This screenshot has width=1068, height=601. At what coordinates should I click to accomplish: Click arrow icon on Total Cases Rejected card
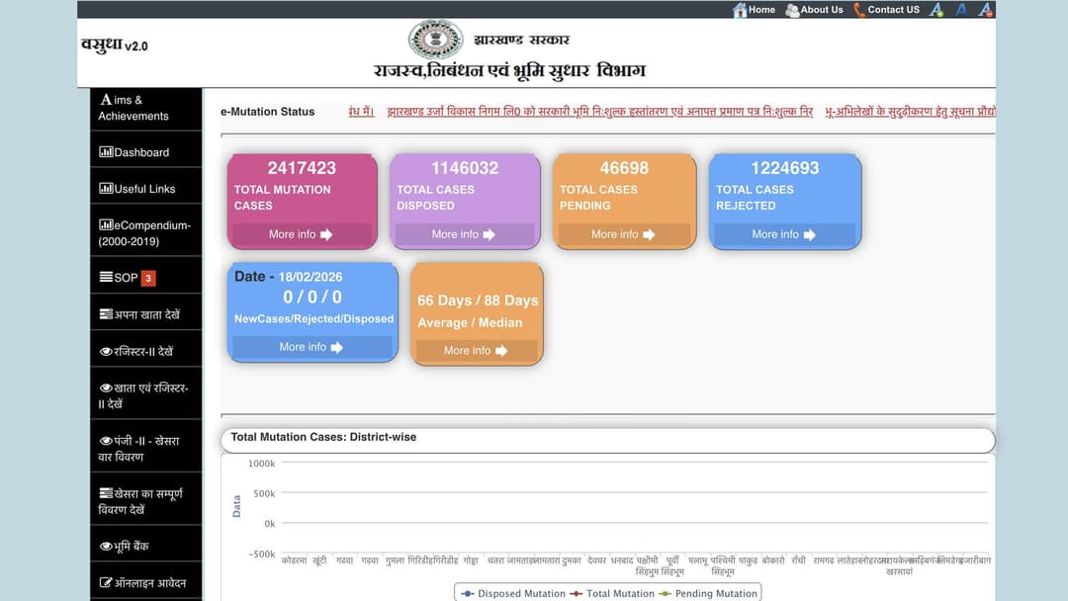click(x=810, y=235)
